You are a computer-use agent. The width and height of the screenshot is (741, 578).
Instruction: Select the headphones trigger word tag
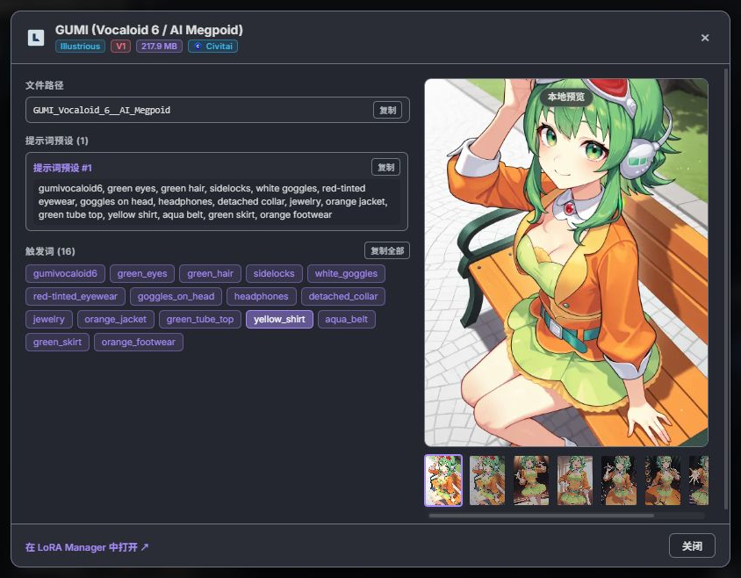tap(262, 297)
